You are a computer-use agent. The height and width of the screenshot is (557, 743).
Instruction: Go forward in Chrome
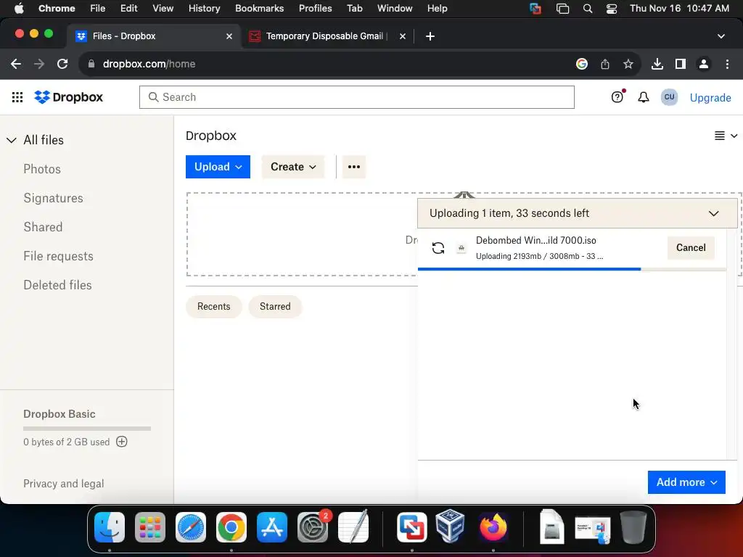click(39, 64)
